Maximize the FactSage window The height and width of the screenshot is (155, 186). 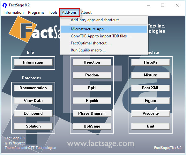pos(163,5)
